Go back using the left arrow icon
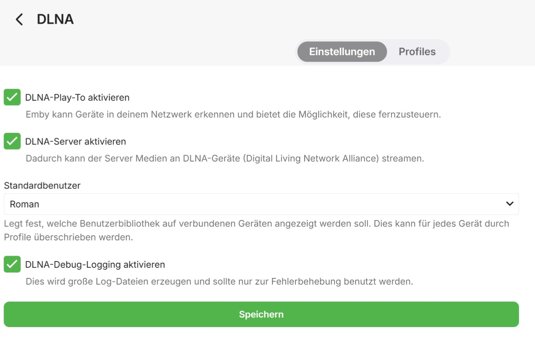The image size is (535, 340). (x=19, y=19)
